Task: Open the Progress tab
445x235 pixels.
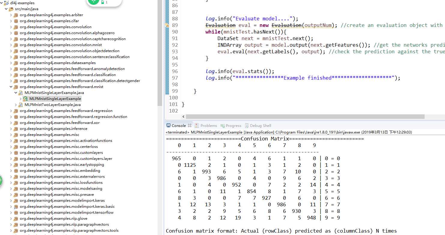Action: point(231,126)
